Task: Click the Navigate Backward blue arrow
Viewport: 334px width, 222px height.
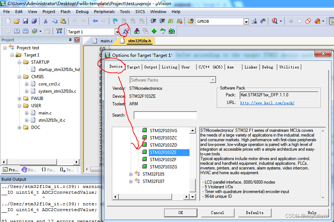Action: [x=95, y=21]
